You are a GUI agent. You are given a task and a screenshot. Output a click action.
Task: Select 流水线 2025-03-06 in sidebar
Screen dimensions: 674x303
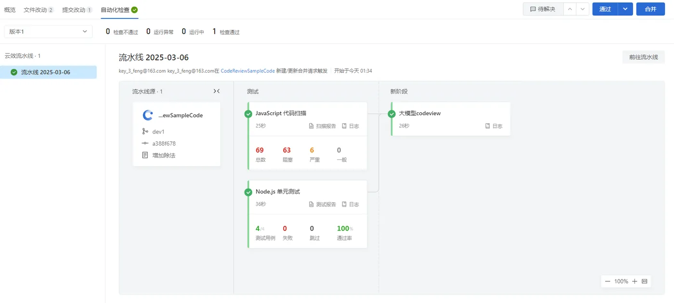(48, 72)
